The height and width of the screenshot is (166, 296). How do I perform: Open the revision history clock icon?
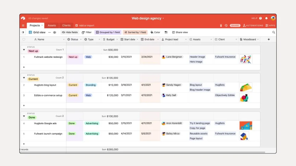pos(226,26)
